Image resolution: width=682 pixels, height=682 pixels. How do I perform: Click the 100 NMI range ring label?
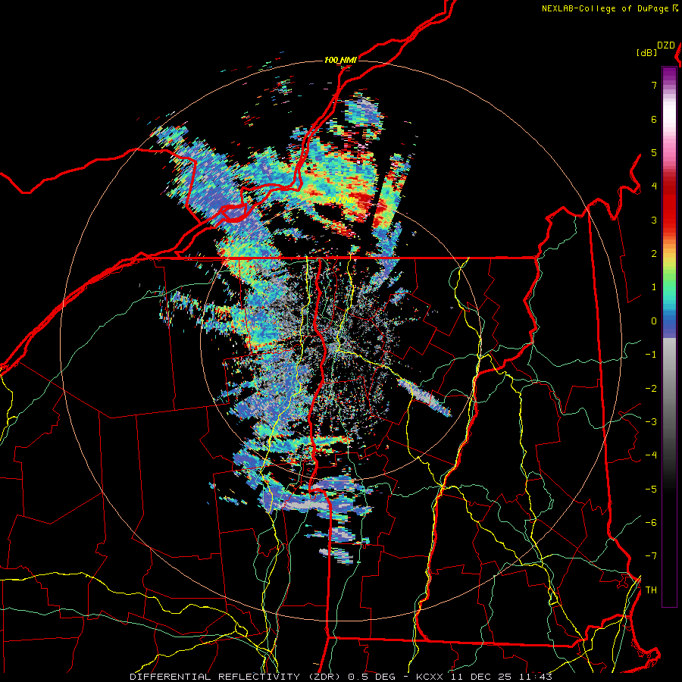[340, 60]
